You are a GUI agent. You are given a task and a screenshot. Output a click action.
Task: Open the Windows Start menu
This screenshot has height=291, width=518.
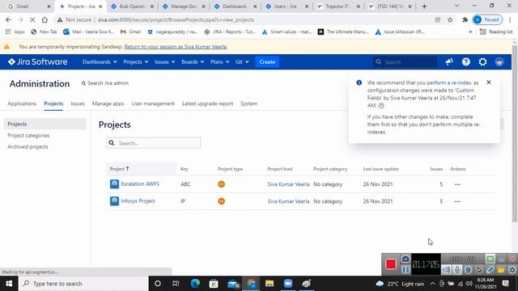[9, 284]
